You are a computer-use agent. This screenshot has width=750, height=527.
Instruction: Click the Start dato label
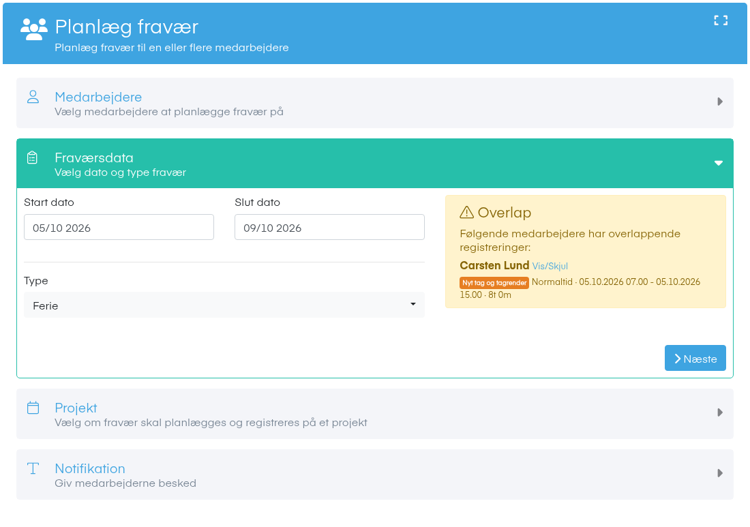[49, 202]
